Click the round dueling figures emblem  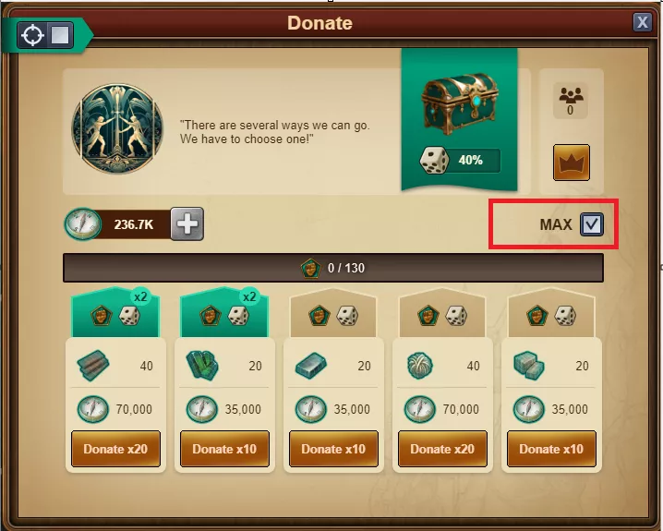tap(117, 128)
